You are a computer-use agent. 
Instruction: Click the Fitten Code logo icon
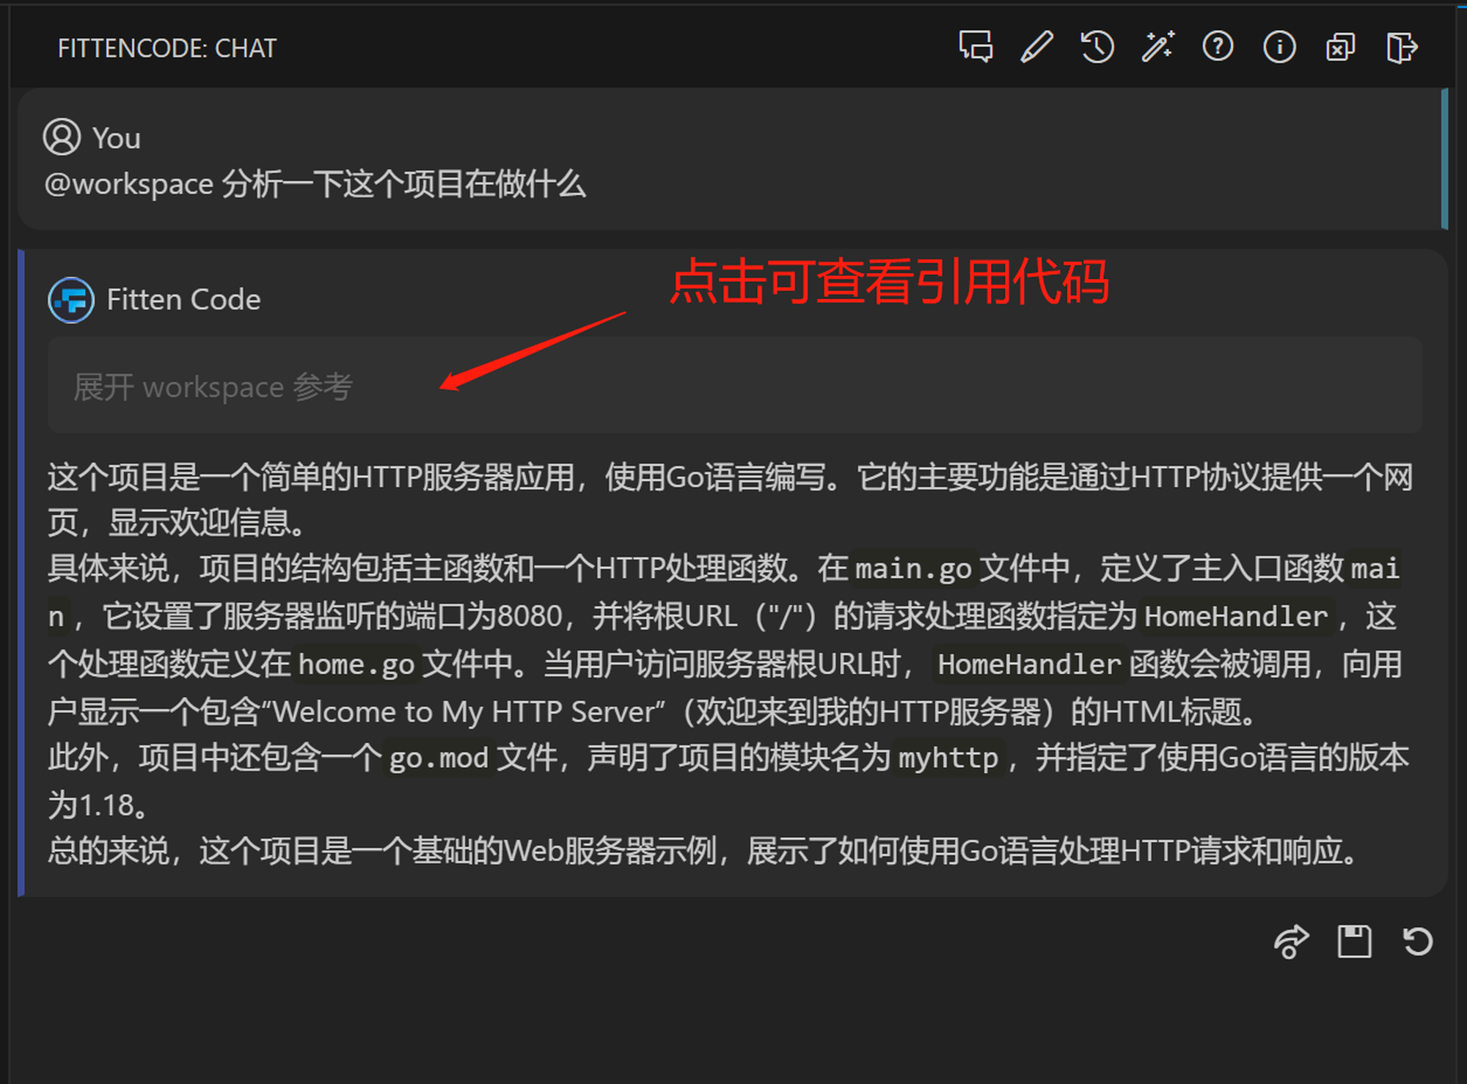point(71,300)
